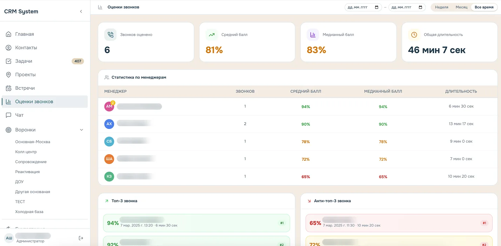The width and height of the screenshot is (501, 246).
Task: Click the Встречи calendar icon
Action: (9, 88)
